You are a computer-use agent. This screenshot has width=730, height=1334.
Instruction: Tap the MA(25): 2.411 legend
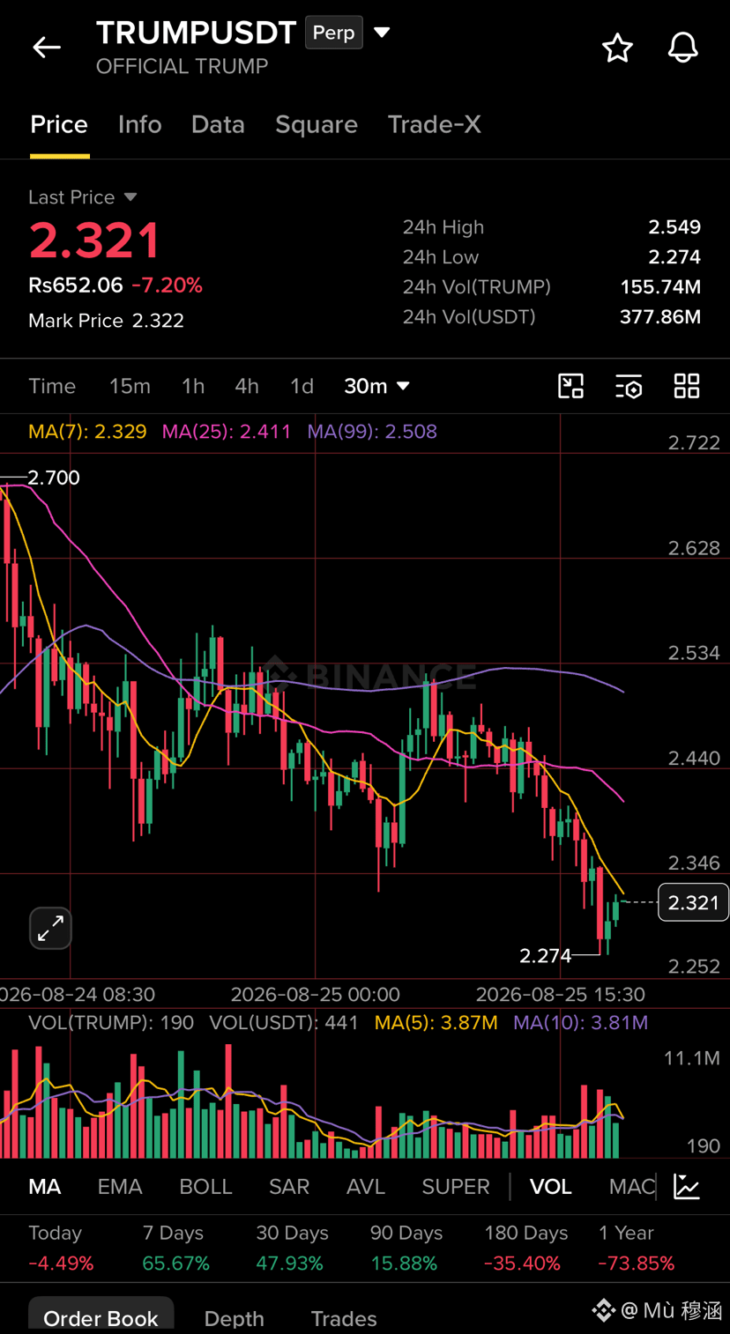pos(227,432)
